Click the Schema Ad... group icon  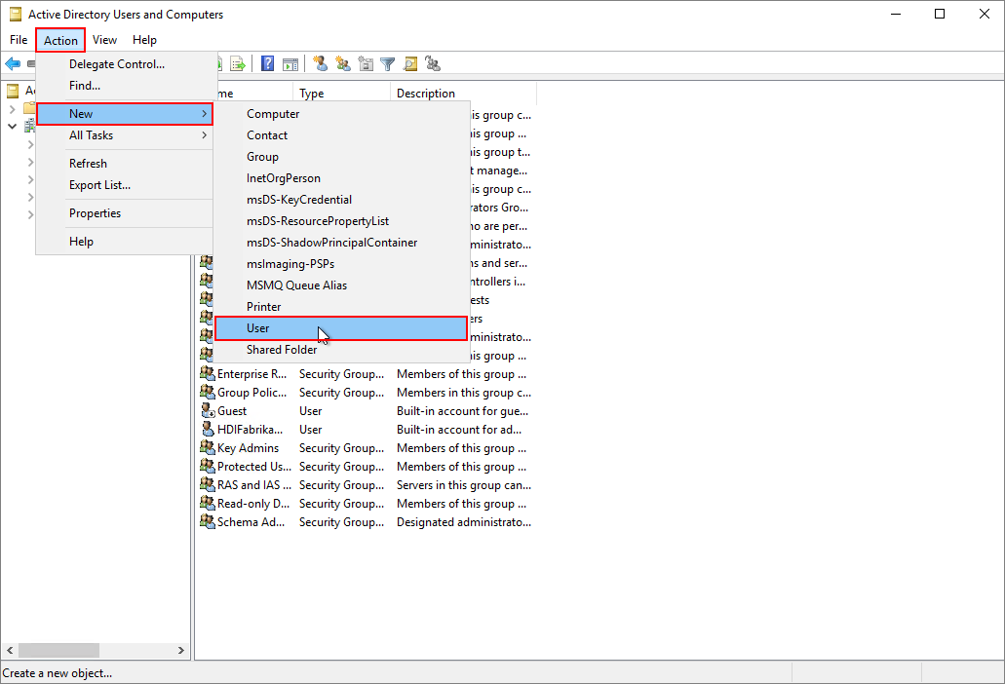pos(207,522)
